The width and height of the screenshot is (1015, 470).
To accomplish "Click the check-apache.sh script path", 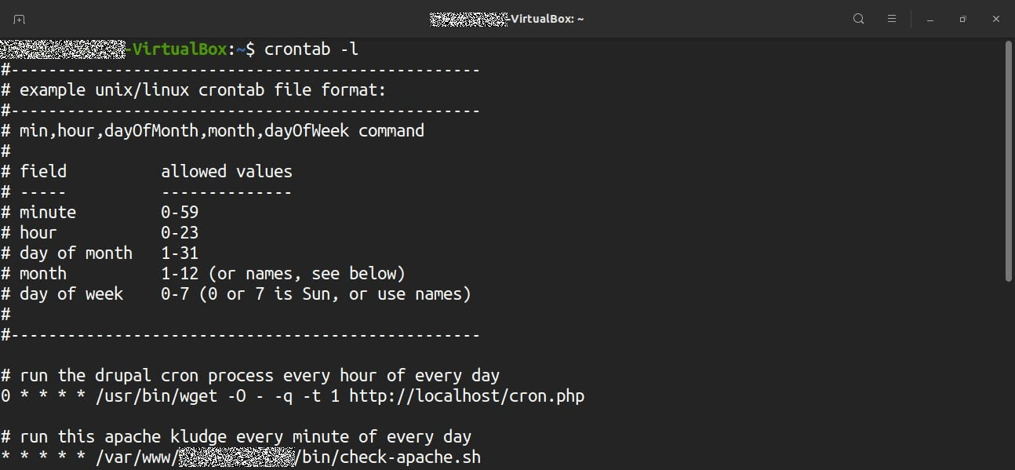I will pos(387,457).
